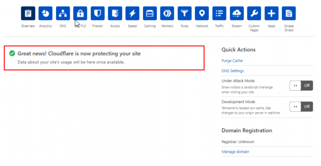This screenshot has height=166, width=321.
Task: Open the SSL/TLS padlock icon
Action: 80,14
